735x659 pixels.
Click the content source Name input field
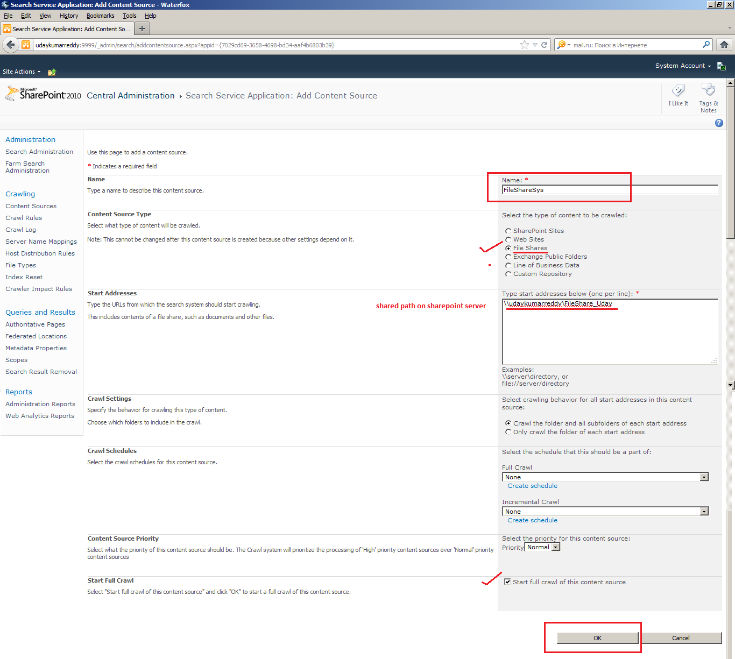point(610,190)
